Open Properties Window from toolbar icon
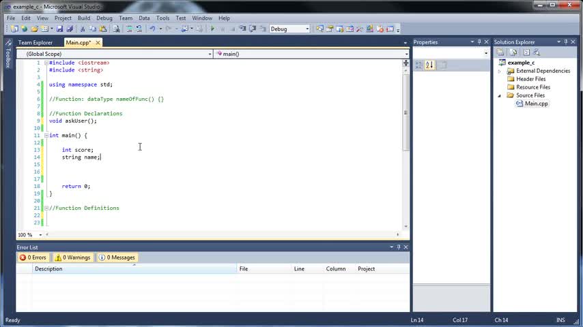Screen dimensions: 583x327 (x=330, y=29)
